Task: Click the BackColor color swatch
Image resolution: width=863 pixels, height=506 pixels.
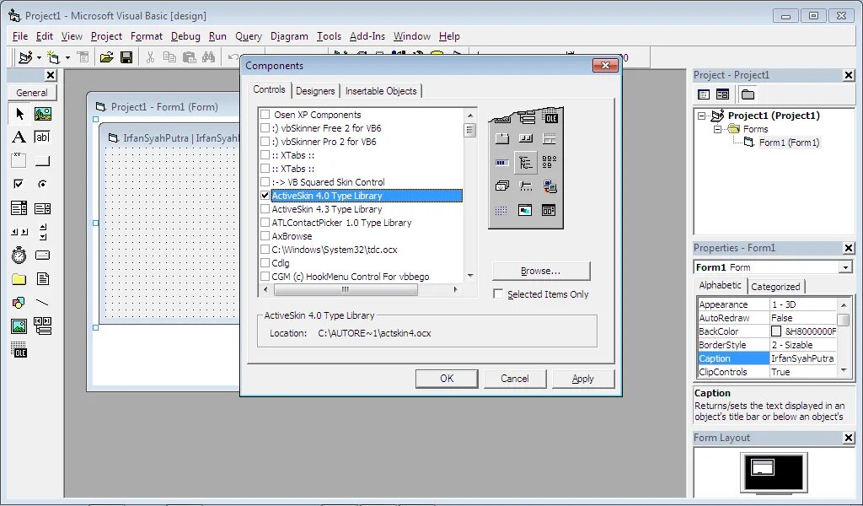Action: coord(776,331)
